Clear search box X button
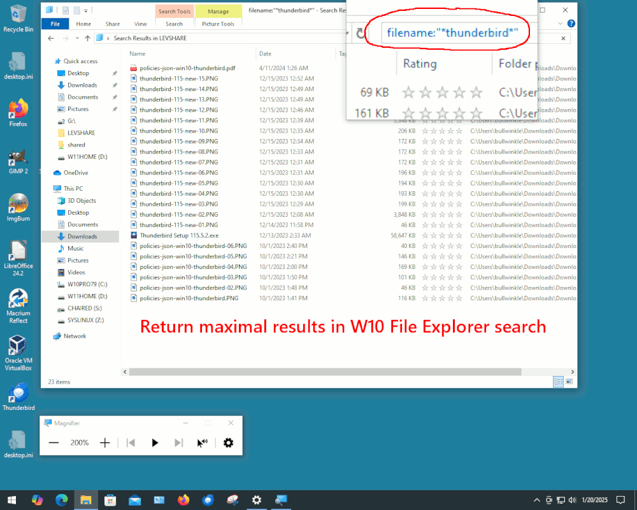This screenshot has height=510, width=637. pyautogui.click(x=563, y=38)
